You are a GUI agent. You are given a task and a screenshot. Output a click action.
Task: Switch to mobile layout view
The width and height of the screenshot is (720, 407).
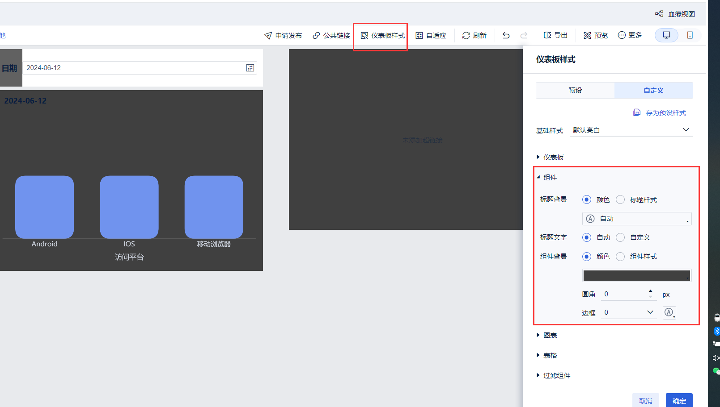[x=690, y=35]
